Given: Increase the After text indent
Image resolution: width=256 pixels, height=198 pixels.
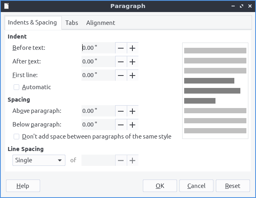Looking at the screenshot, I should (x=132, y=62).
